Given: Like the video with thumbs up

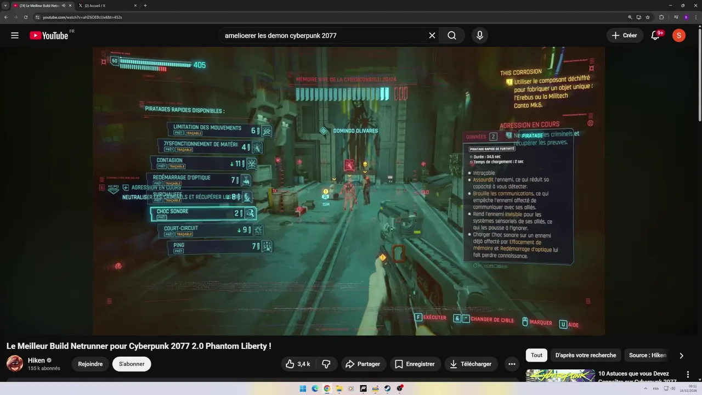Looking at the screenshot, I should coord(298,364).
